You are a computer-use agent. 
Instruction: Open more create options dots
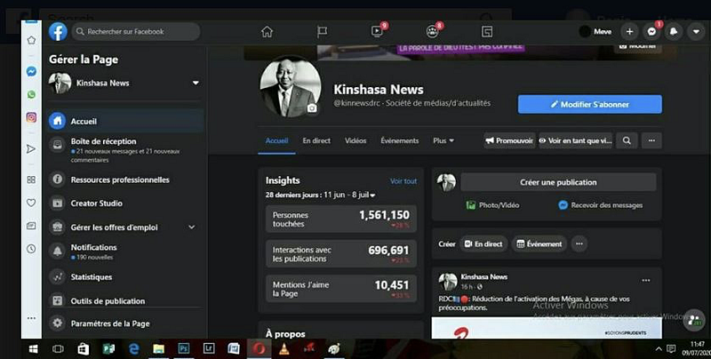coord(579,243)
